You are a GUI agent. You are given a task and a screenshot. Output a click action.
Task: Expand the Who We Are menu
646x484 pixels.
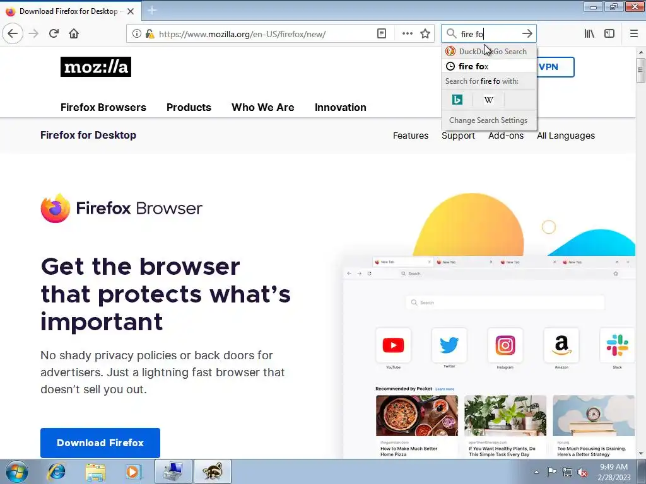click(263, 107)
